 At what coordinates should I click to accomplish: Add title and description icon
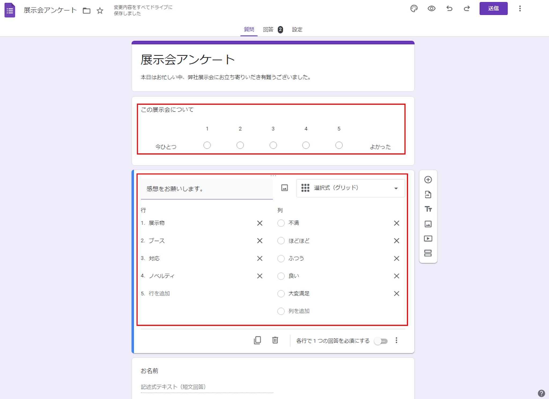428,209
